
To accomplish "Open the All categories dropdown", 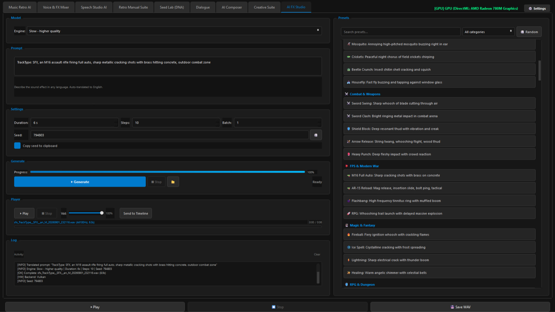I will pos(488,32).
